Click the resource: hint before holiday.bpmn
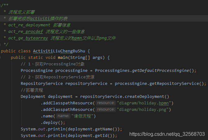This screenshot has width=208, height=140. 106,103
